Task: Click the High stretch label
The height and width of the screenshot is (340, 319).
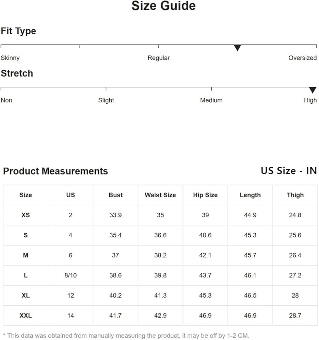Action: 310,100
